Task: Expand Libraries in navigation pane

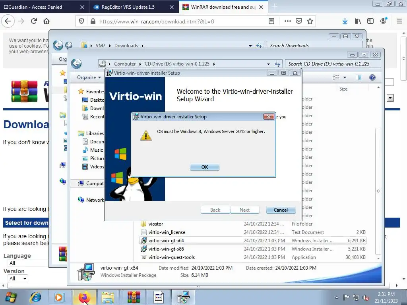Action: coord(95,133)
